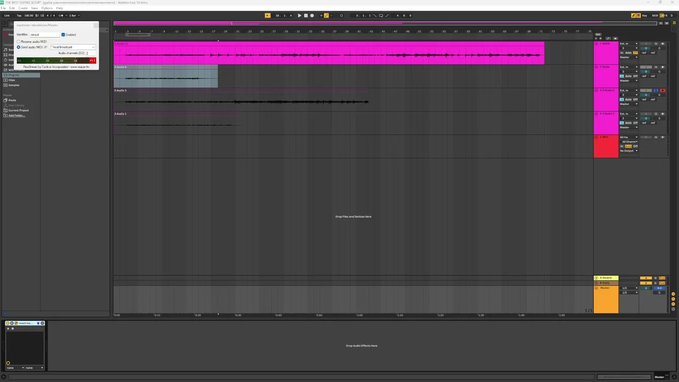Open Packs in browser Places

point(12,100)
